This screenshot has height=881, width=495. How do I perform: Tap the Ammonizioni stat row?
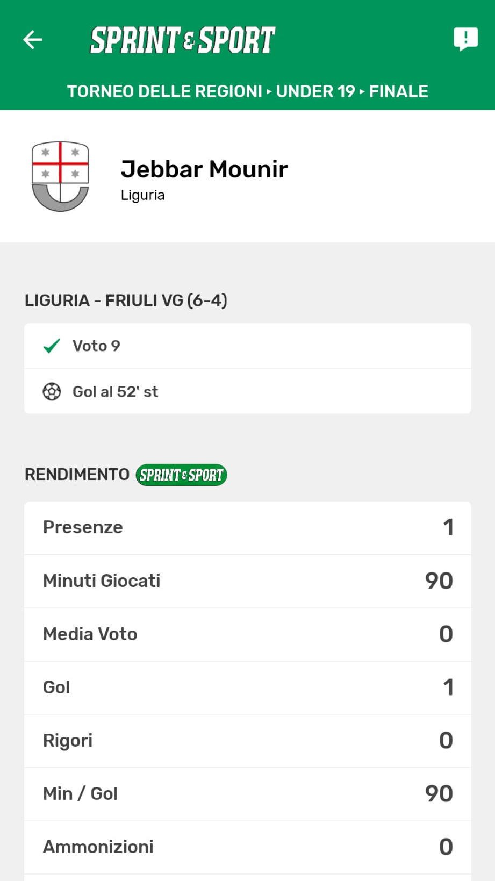tap(247, 847)
